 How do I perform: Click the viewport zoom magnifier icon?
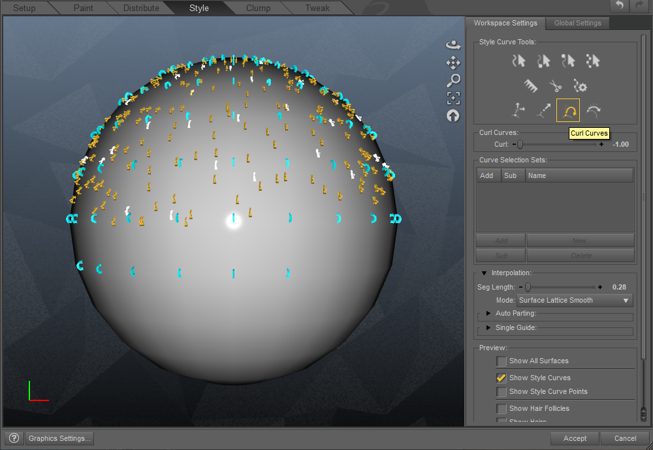click(x=453, y=80)
